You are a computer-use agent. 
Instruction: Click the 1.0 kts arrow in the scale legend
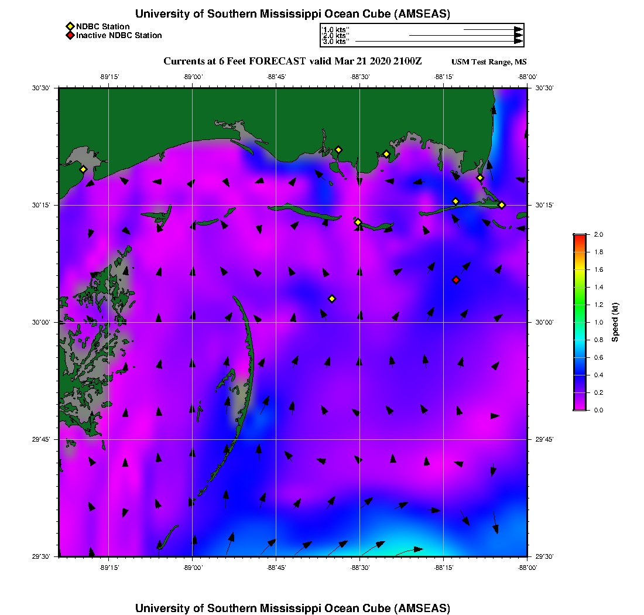[x=492, y=29]
